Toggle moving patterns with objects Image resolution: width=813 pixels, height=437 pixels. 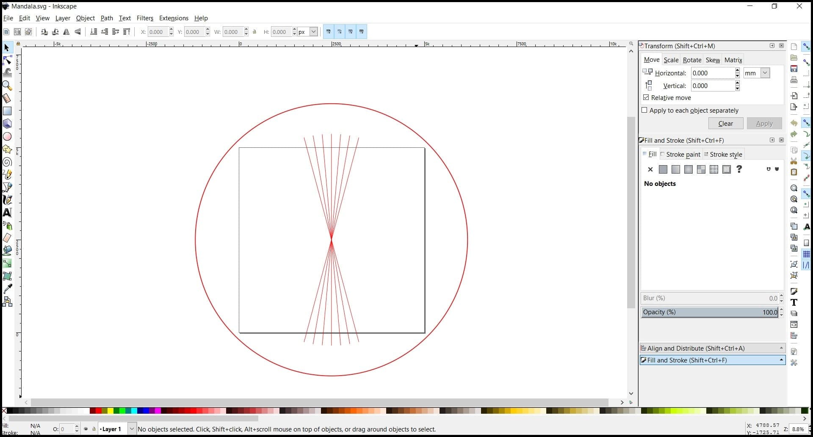[x=362, y=32]
